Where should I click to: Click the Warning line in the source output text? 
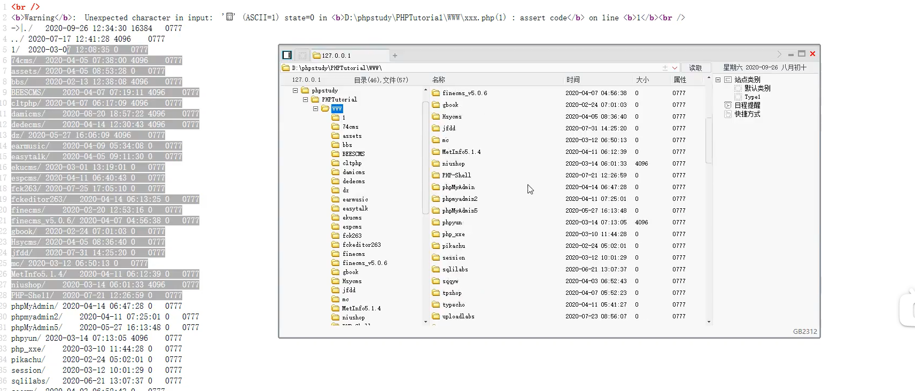pos(347,18)
